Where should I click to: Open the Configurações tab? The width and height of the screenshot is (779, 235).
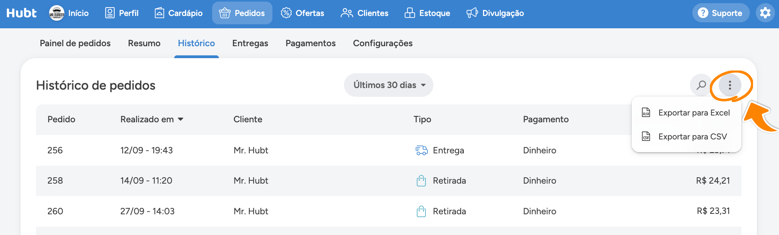(x=383, y=43)
